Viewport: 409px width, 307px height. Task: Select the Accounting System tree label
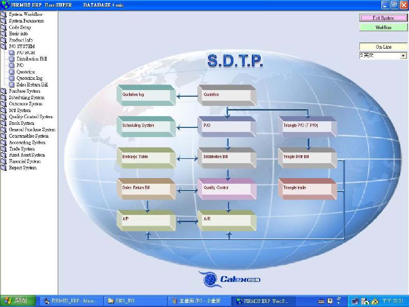pyautogui.click(x=27, y=143)
